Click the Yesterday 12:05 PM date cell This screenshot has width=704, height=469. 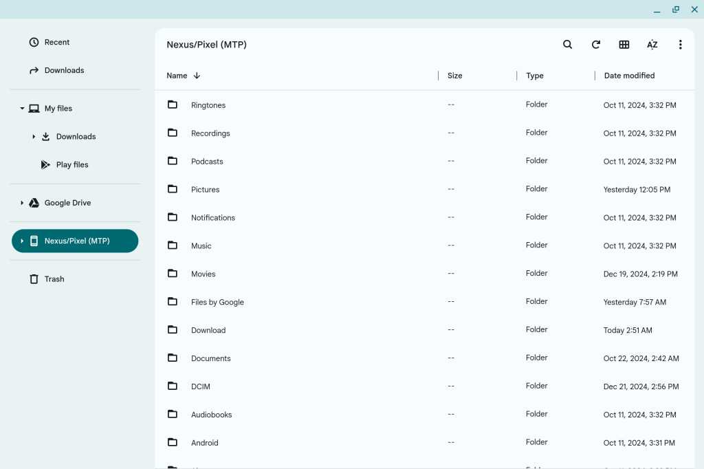pyautogui.click(x=637, y=190)
